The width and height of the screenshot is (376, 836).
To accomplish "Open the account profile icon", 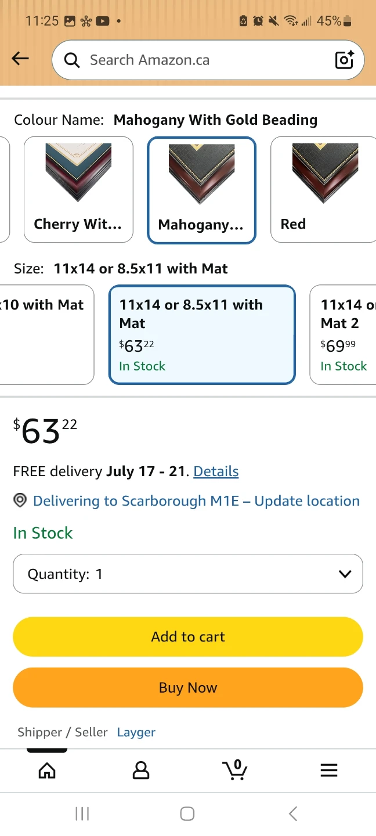I will click(x=141, y=770).
